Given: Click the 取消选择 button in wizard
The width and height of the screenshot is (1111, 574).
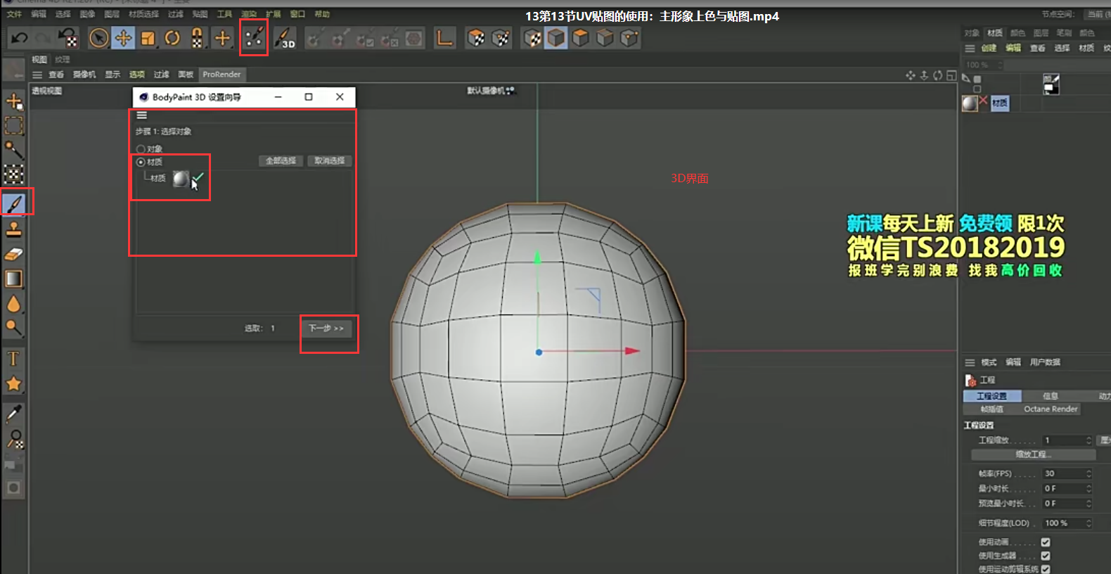Looking at the screenshot, I should [x=329, y=161].
